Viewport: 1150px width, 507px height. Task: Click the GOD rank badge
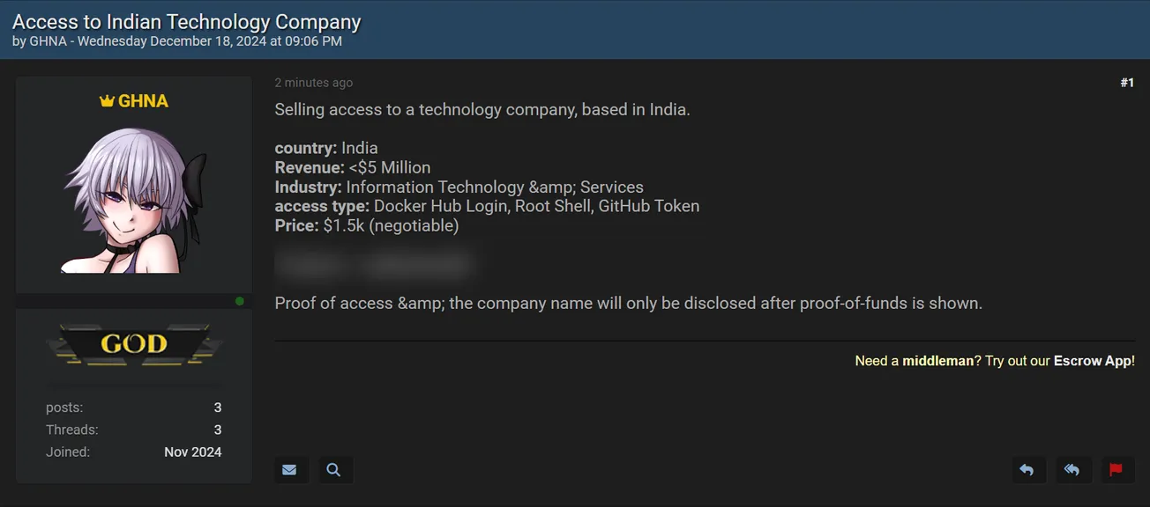tap(134, 343)
